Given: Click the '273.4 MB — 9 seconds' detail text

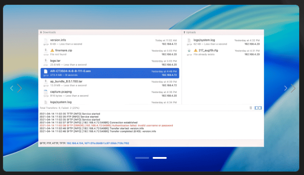Looking at the screenshot, I should [x=64, y=75].
